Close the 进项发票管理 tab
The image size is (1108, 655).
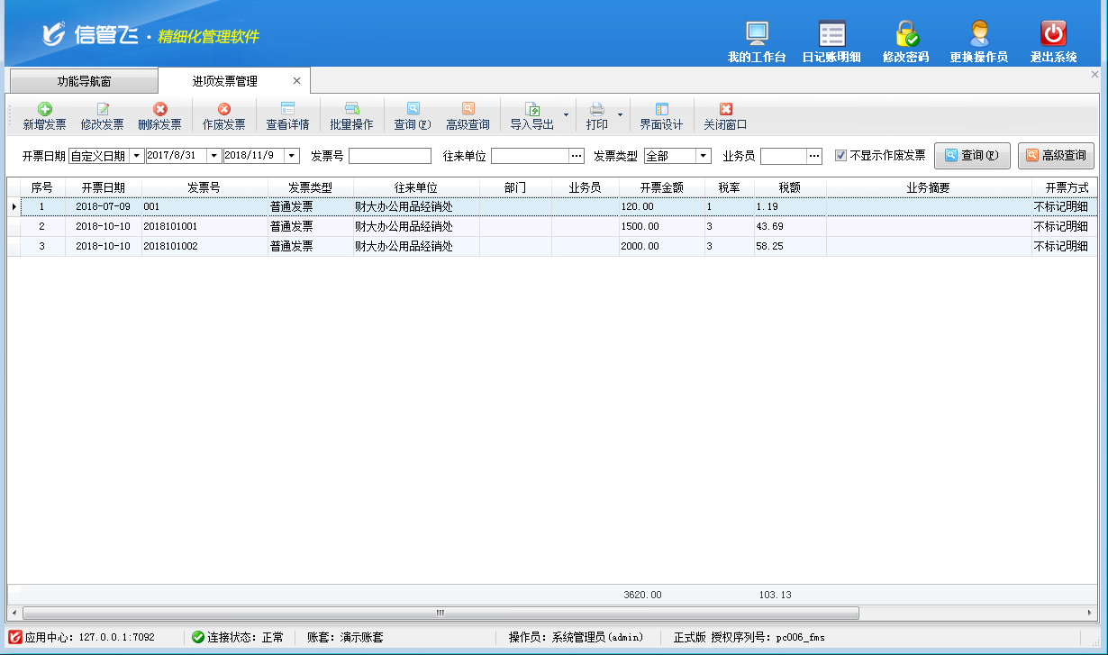tap(296, 81)
